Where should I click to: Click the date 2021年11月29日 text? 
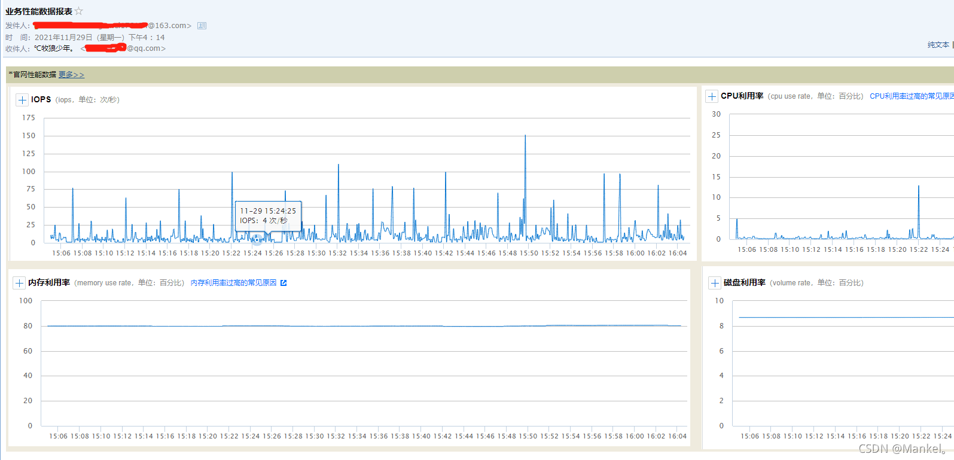63,37
